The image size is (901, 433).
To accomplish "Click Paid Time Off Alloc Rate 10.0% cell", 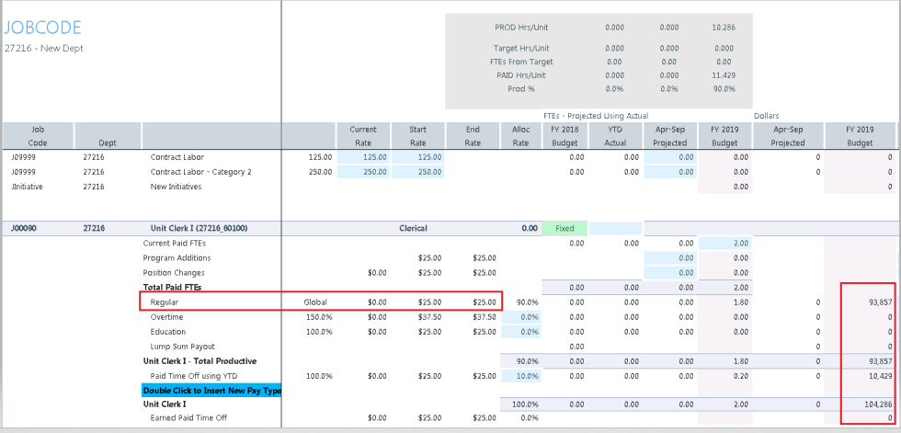I will 522,376.
